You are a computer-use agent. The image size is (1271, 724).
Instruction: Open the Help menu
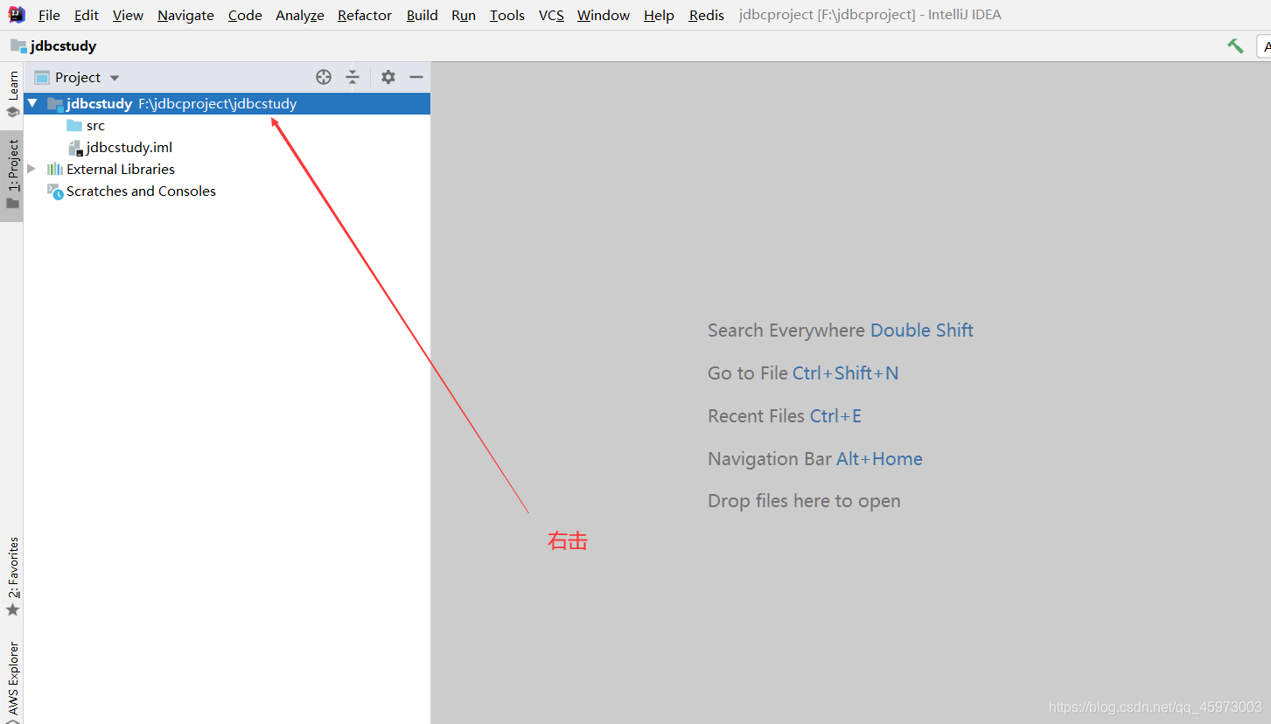point(659,15)
